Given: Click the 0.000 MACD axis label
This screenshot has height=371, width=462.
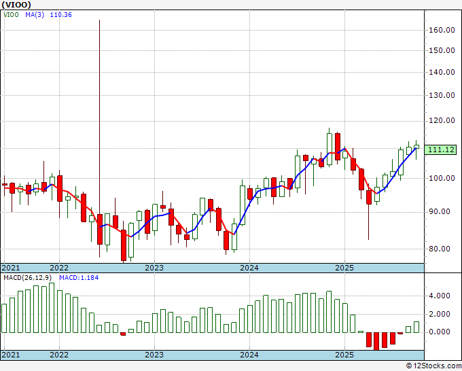Looking at the screenshot, I should 440,332.
